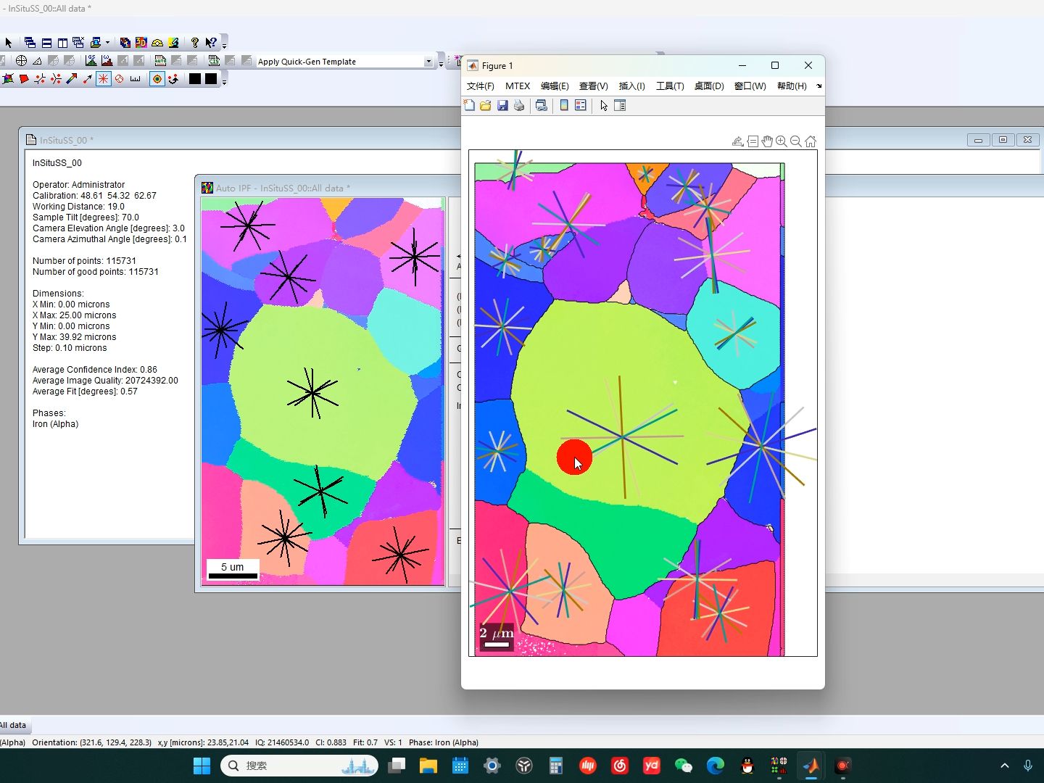
Task: Select the arrow pointer tool in OIM toolbar
Action: click(x=9, y=43)
